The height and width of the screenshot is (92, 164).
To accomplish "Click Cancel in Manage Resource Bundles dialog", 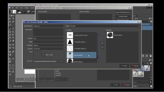I will tap(126, 85).
